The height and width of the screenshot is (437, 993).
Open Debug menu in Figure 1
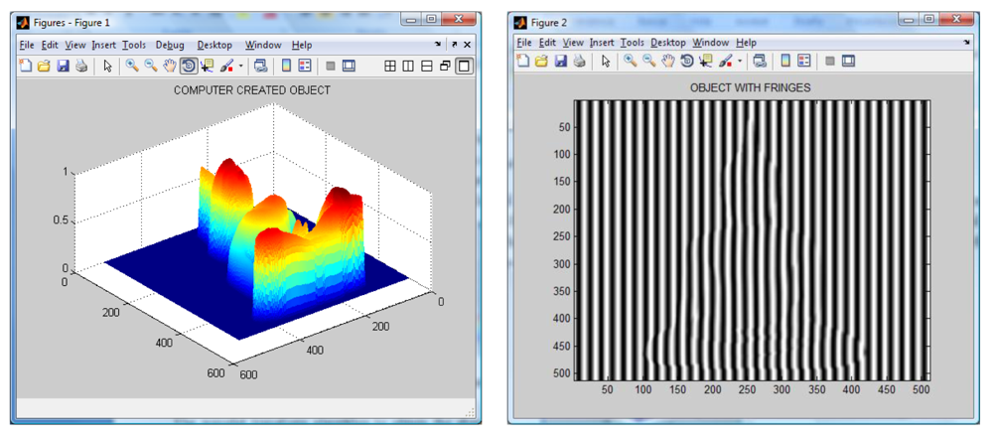pyautogui.click(x=169, y=45)
